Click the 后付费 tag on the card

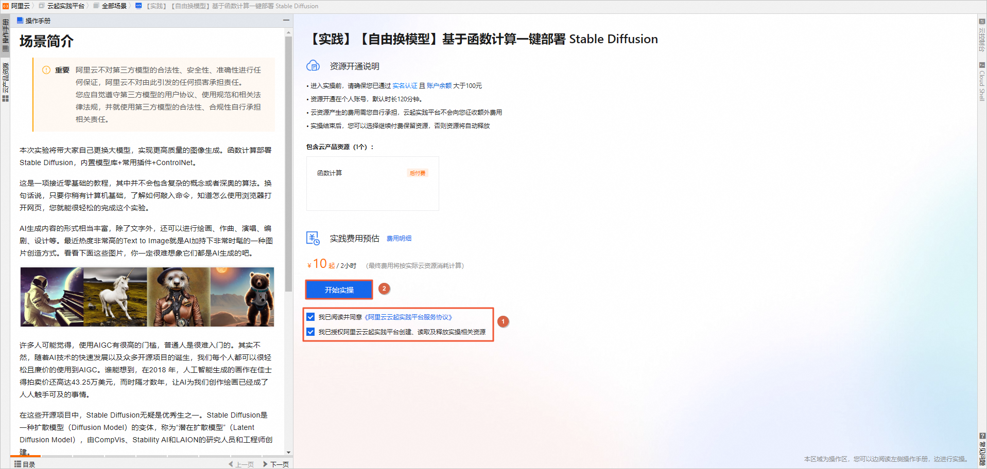point(418,173)
